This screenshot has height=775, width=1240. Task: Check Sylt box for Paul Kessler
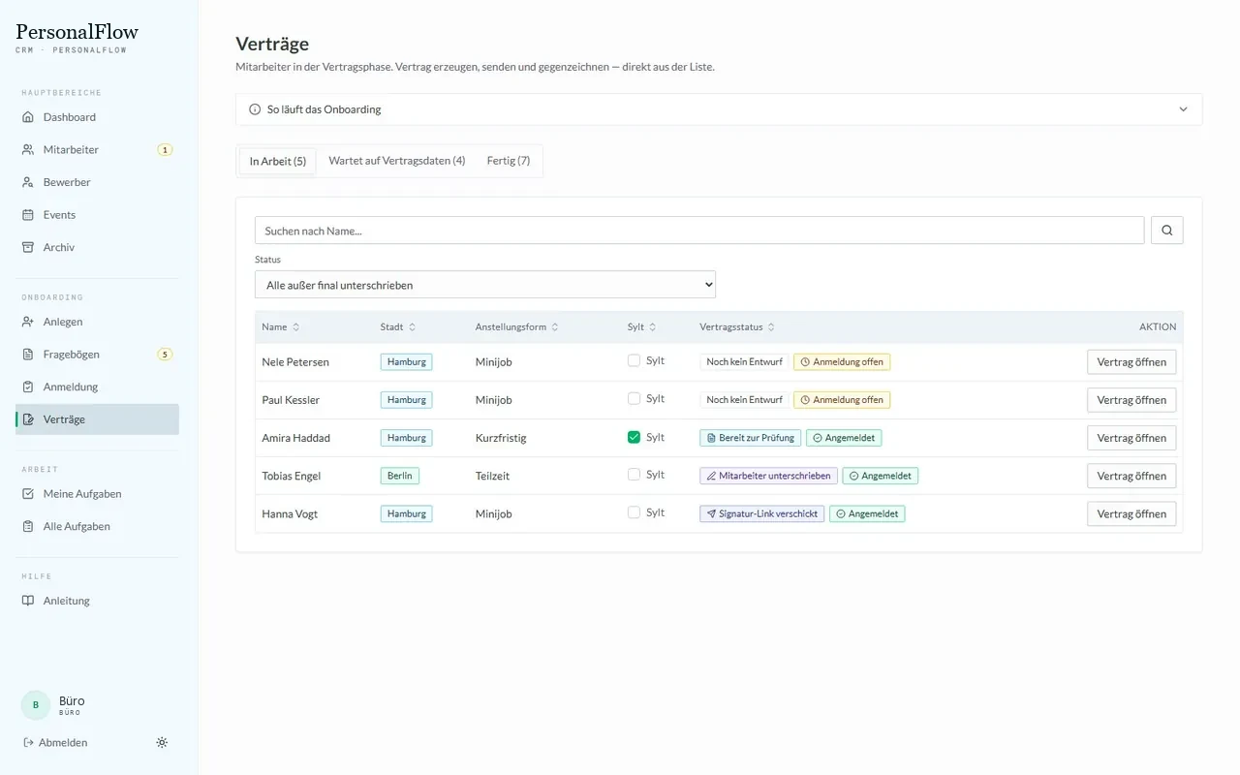tap(634, 398)
